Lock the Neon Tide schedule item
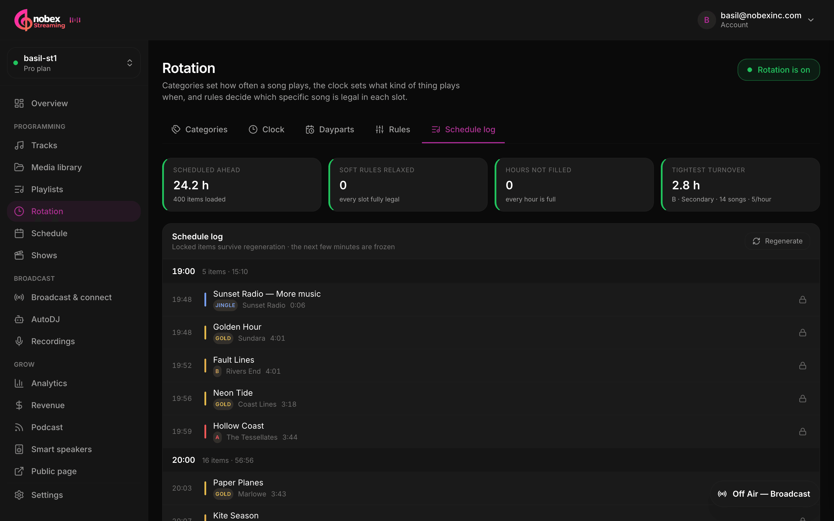This screenshot has width=834, height=521. pyautogui.click(x=803, y=399)
